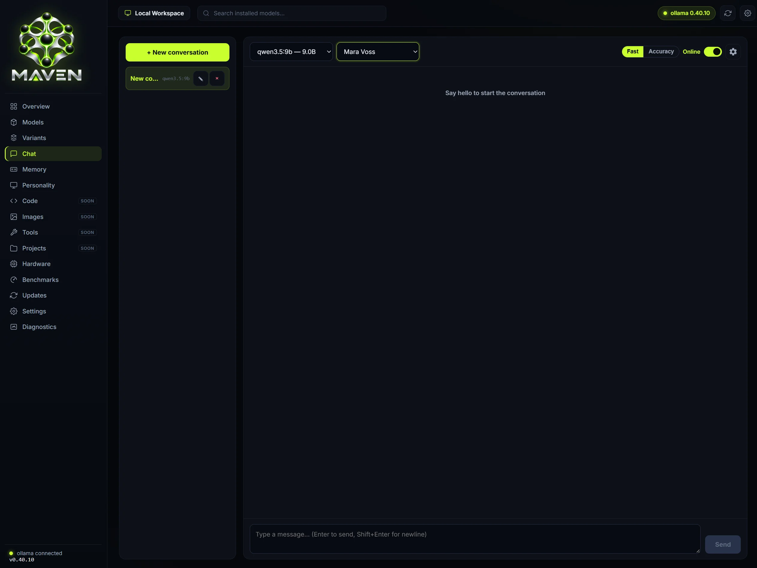Click the Chat bubble icon in sidebar

tap(14, 154)
